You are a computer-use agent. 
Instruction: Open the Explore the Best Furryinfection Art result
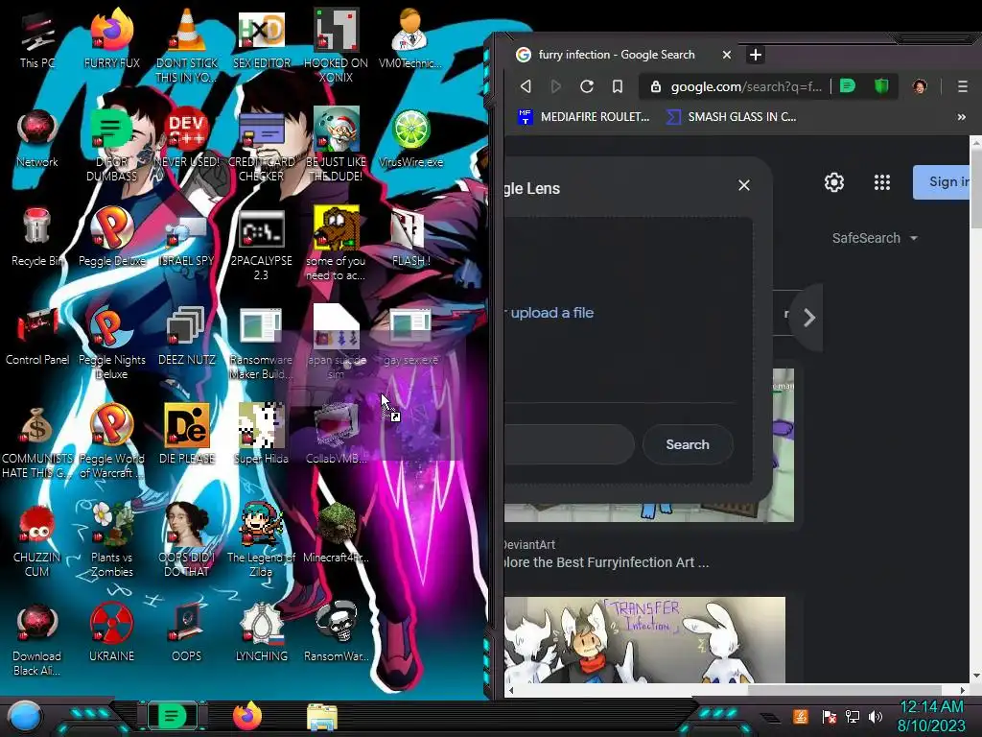(606, 562)
